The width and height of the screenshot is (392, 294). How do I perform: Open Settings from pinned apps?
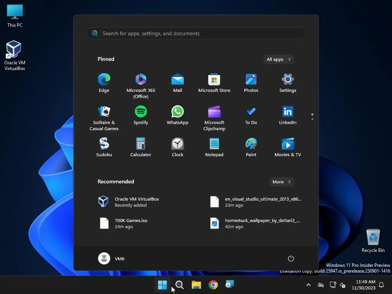tap(288, 83)
